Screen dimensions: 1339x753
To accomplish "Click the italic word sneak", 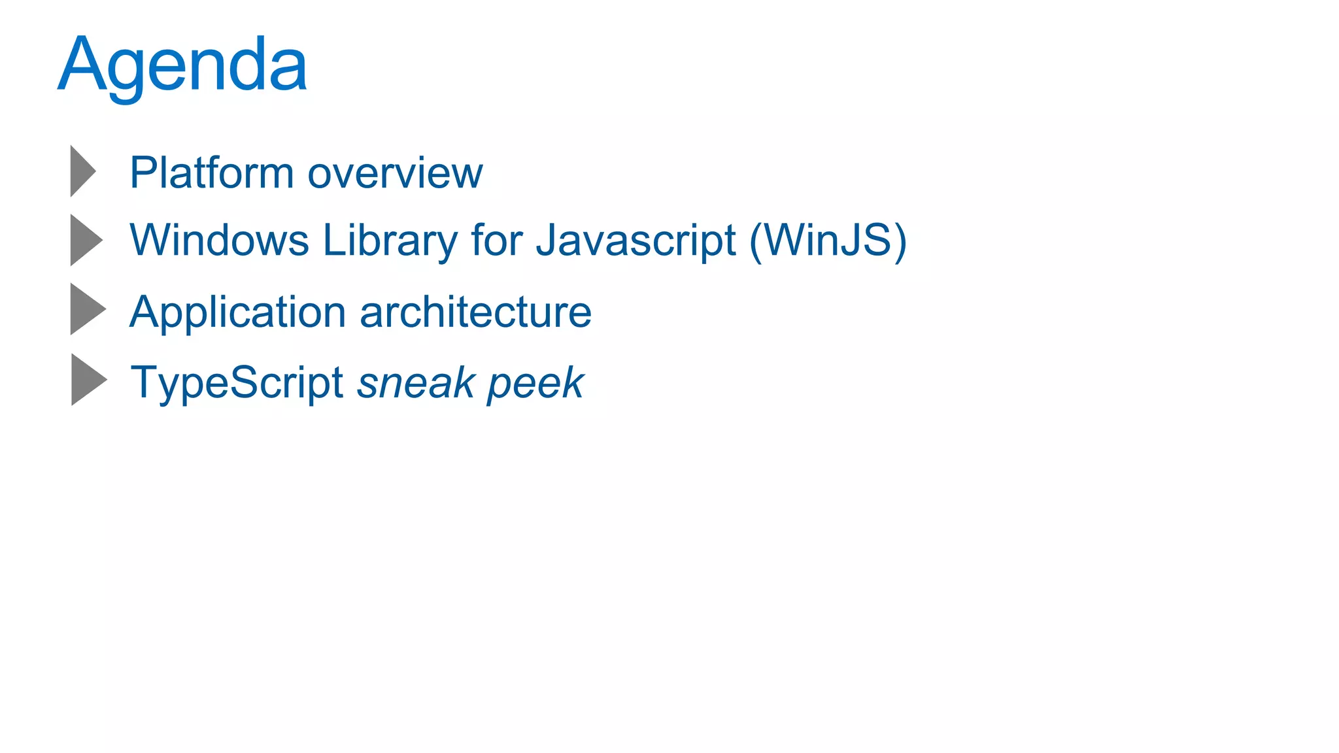I will (x=416, y=382).
